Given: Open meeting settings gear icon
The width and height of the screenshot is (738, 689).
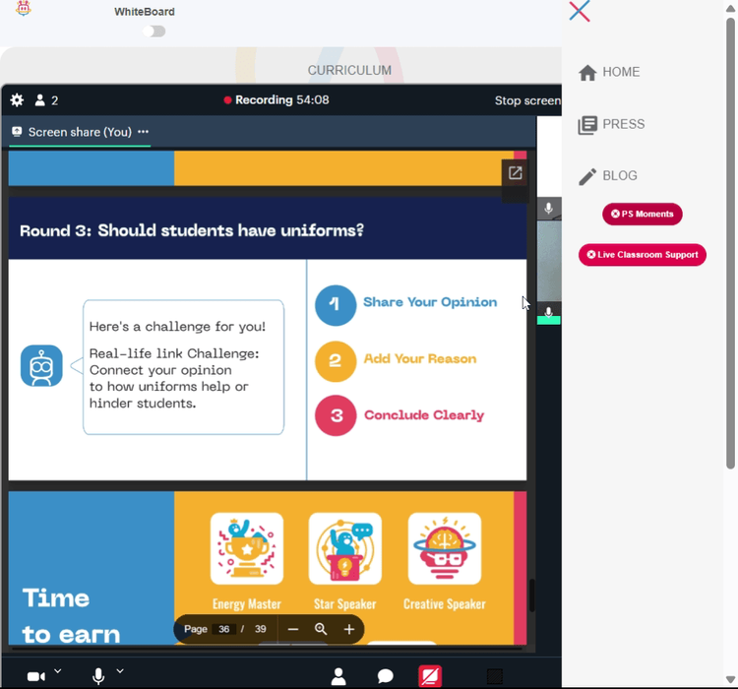Looking at the screenshot, I should [17, 99].
